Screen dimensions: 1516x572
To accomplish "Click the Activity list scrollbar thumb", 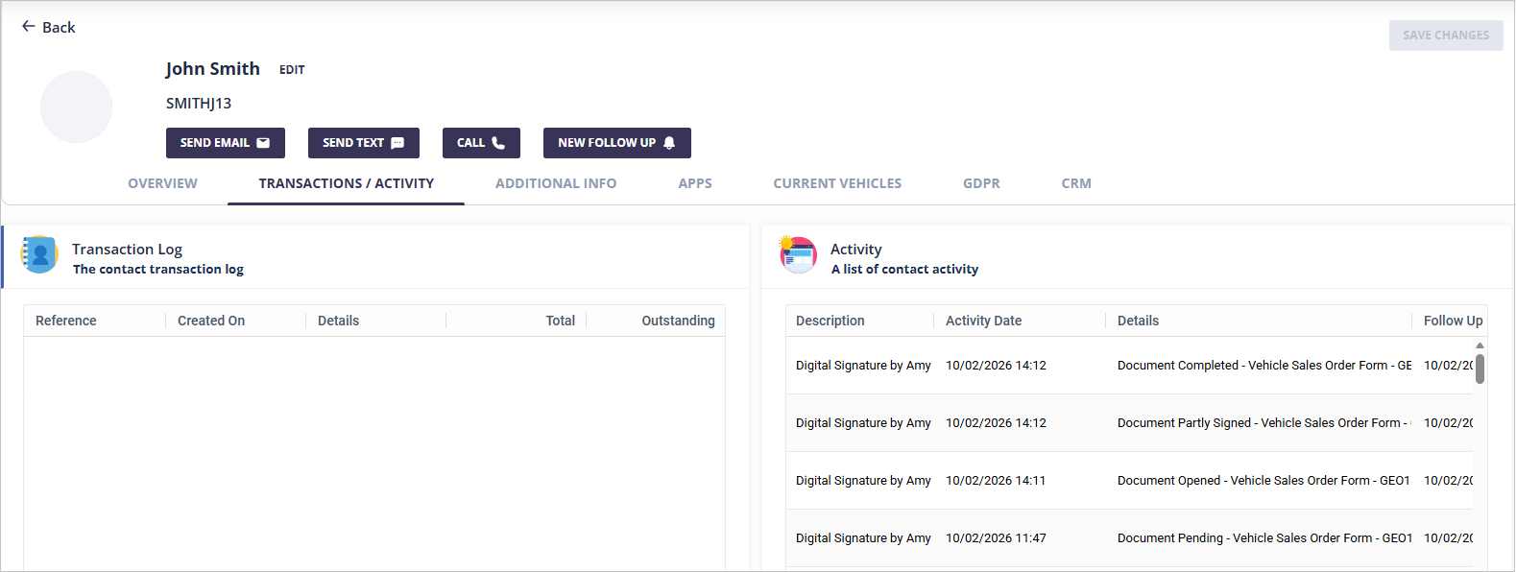I will coord(1480,369).
